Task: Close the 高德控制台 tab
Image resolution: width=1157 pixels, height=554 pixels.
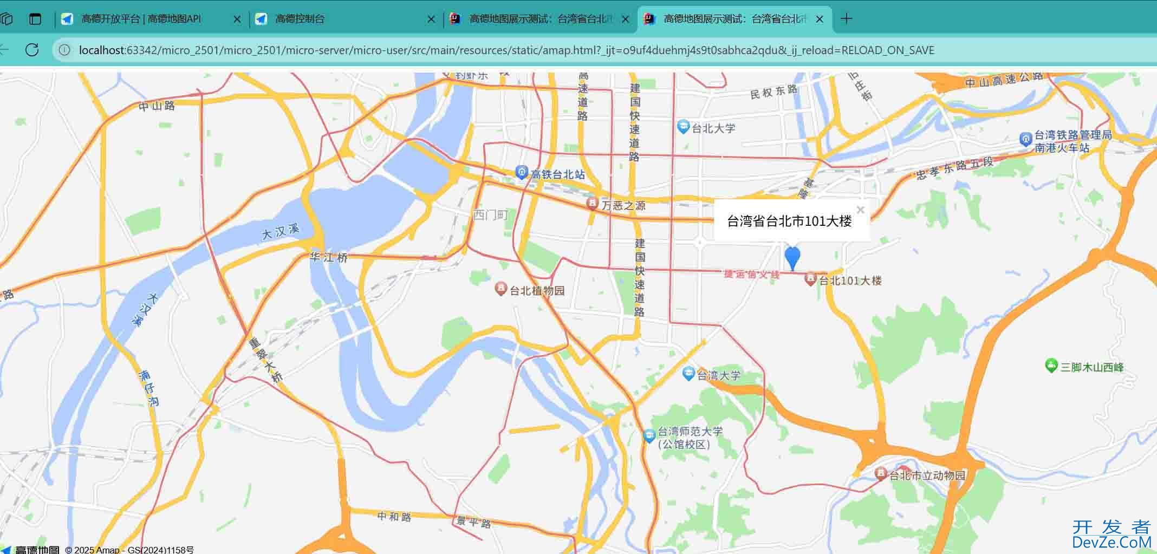Action: click(431, 19)
